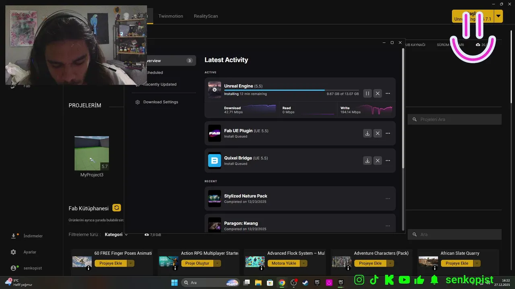Click the "9.67 GB of 13.07 GB" size text
The width and height of the screenshot is (515, 289).
pyautogui.click(x=342, y=94)
